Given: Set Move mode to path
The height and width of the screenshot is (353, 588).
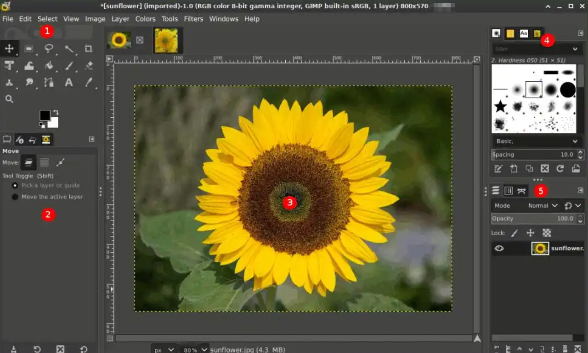Looking at the screenshot, I should coord(60,162).
